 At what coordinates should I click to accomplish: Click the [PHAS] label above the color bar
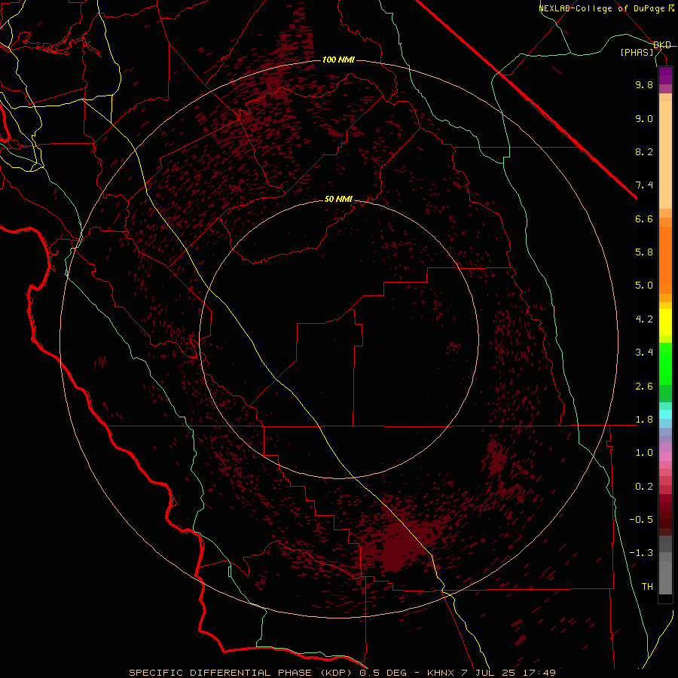(637, 53)
